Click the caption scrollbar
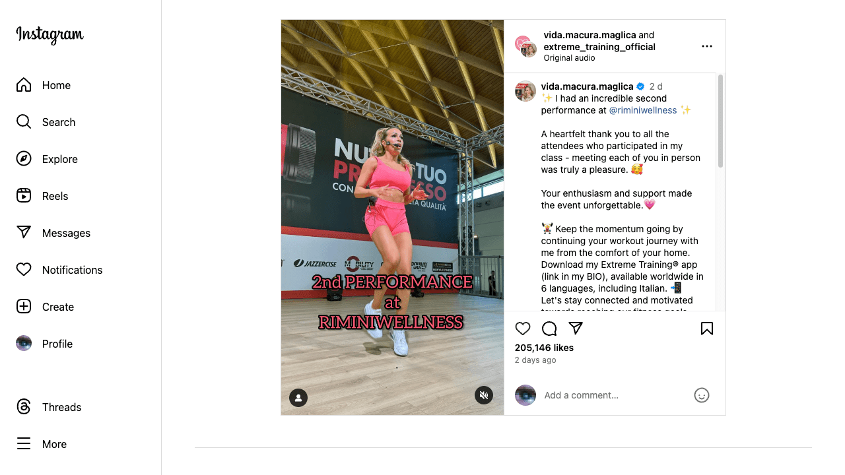Screen dimensions: 845x475 coord(720,121)
